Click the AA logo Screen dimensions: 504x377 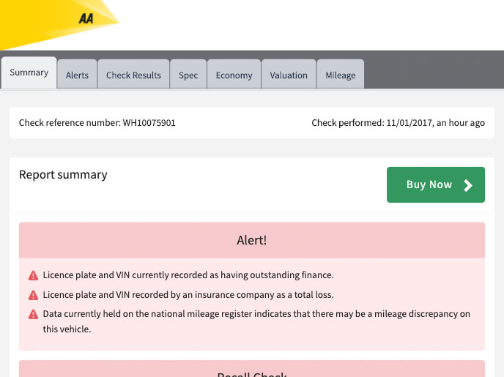86,19
